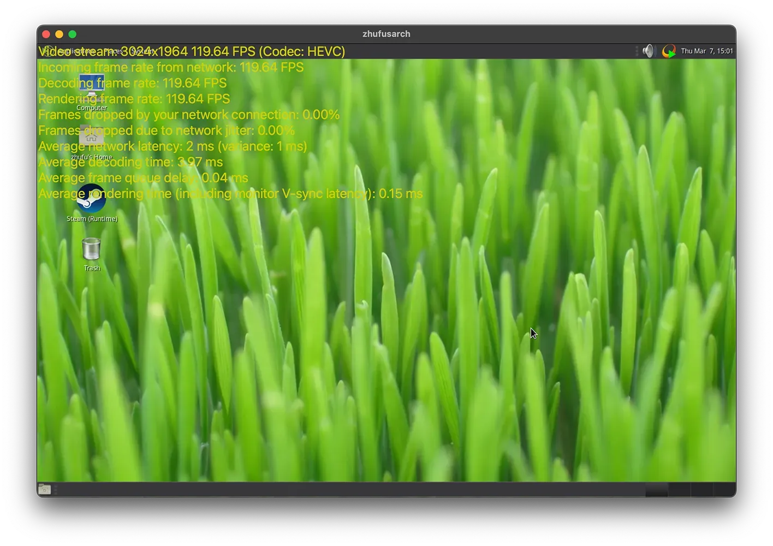This screenshot has height=546, width=773.
Task: Click the panel grip handle left of volume icon
Action: pyautogui.click(x=637, y=51)
